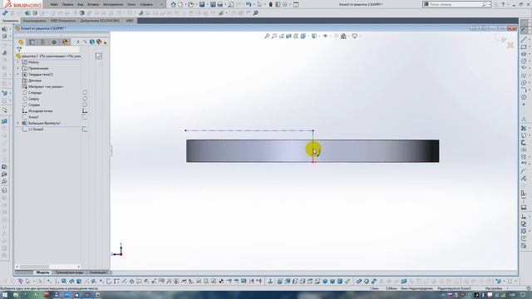Select the Line sketch tool on right toolbar

524,40
